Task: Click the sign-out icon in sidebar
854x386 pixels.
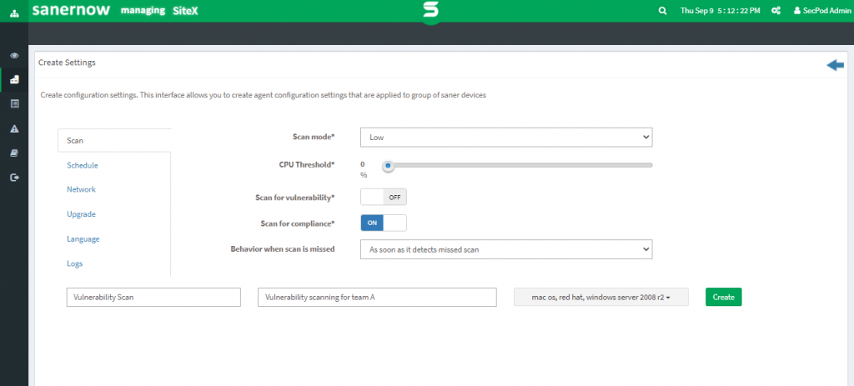Action: [x=14, y=177]
